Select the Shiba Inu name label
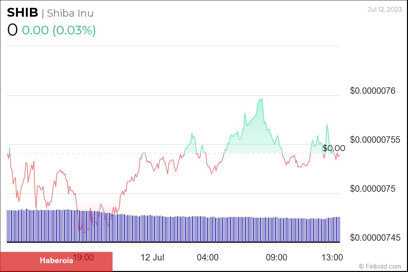 tap(70, 13)
